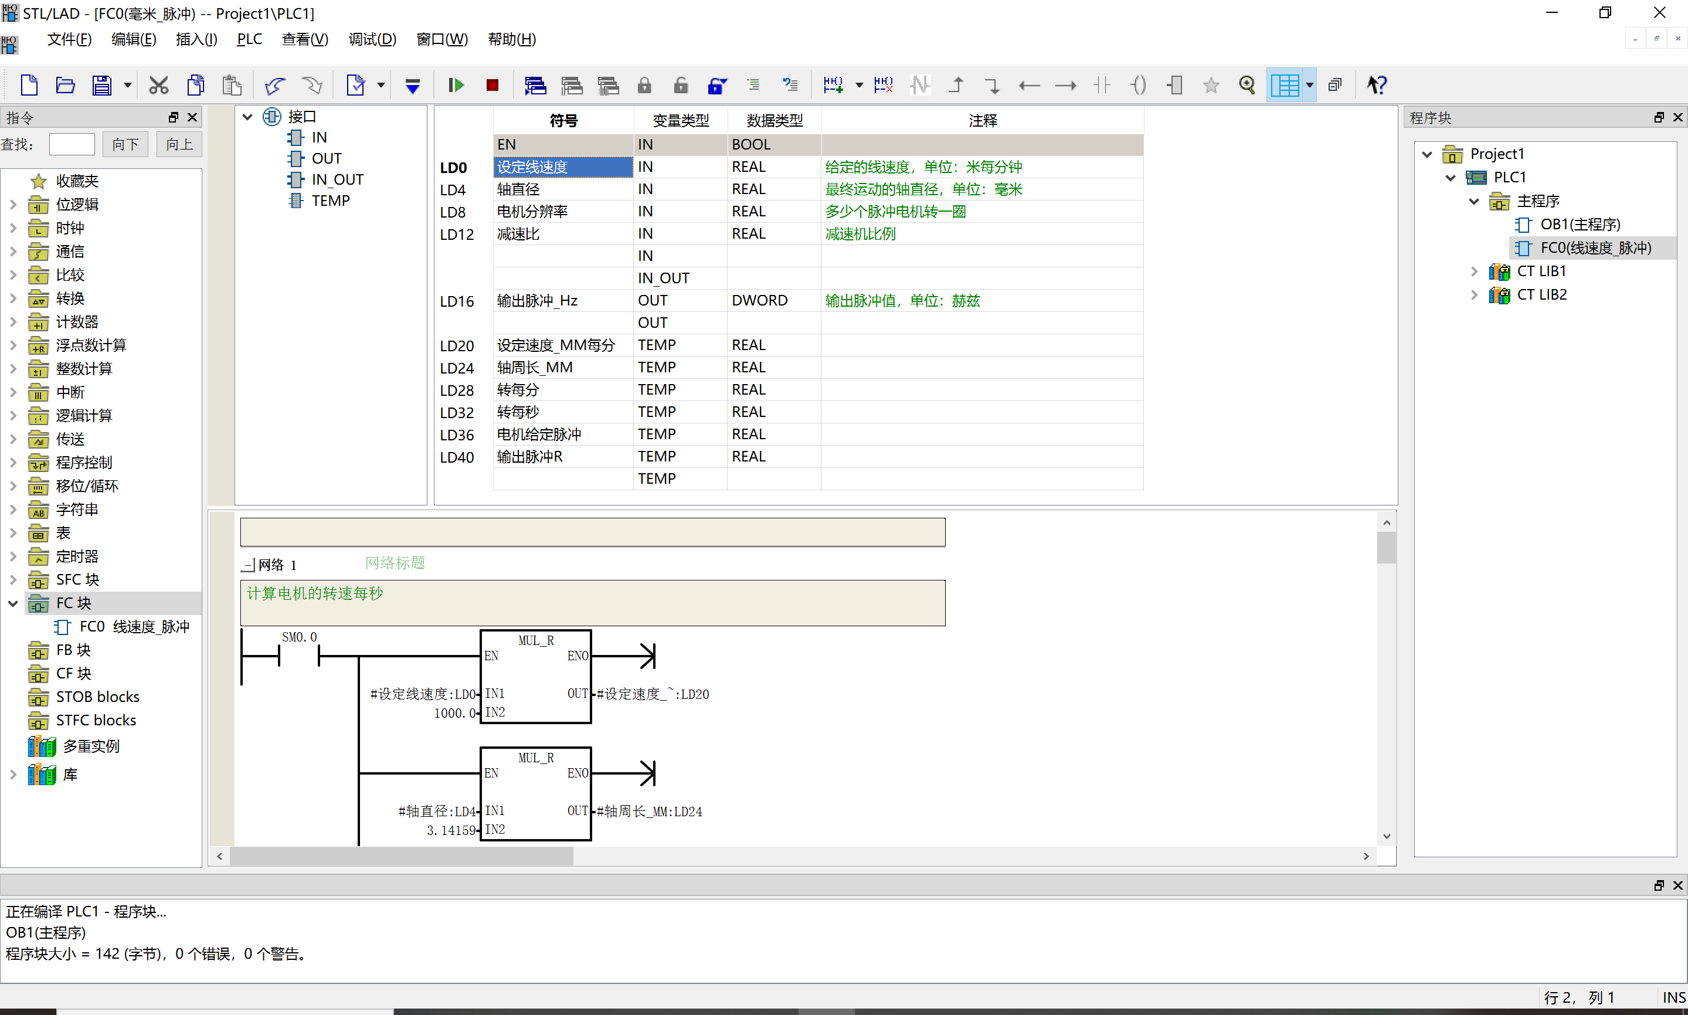The image size is (1688, 1015).
Task: Paste from clipboard using the toolbar icon
Action: click(232, 85)
